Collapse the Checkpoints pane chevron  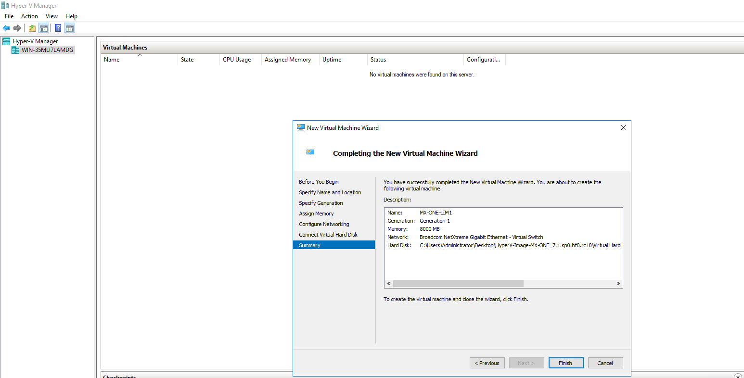[738, 376]
